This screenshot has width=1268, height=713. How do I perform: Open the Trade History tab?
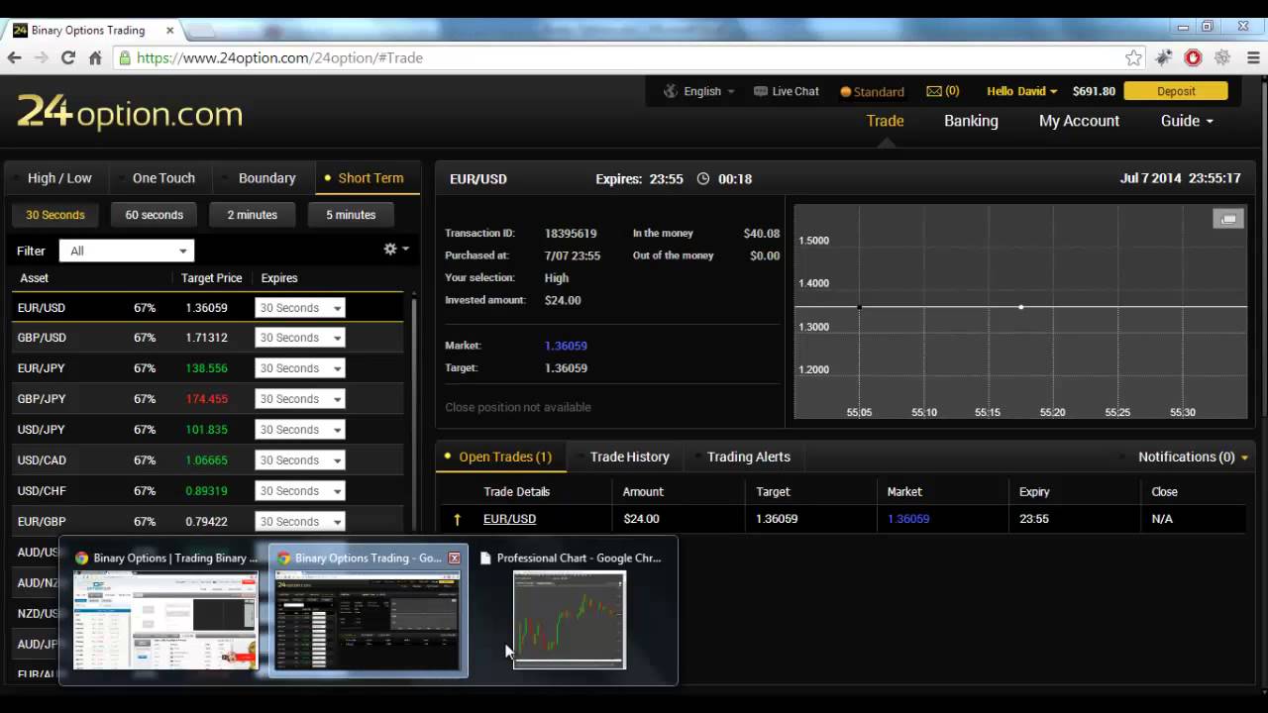[x=629, y=457]
